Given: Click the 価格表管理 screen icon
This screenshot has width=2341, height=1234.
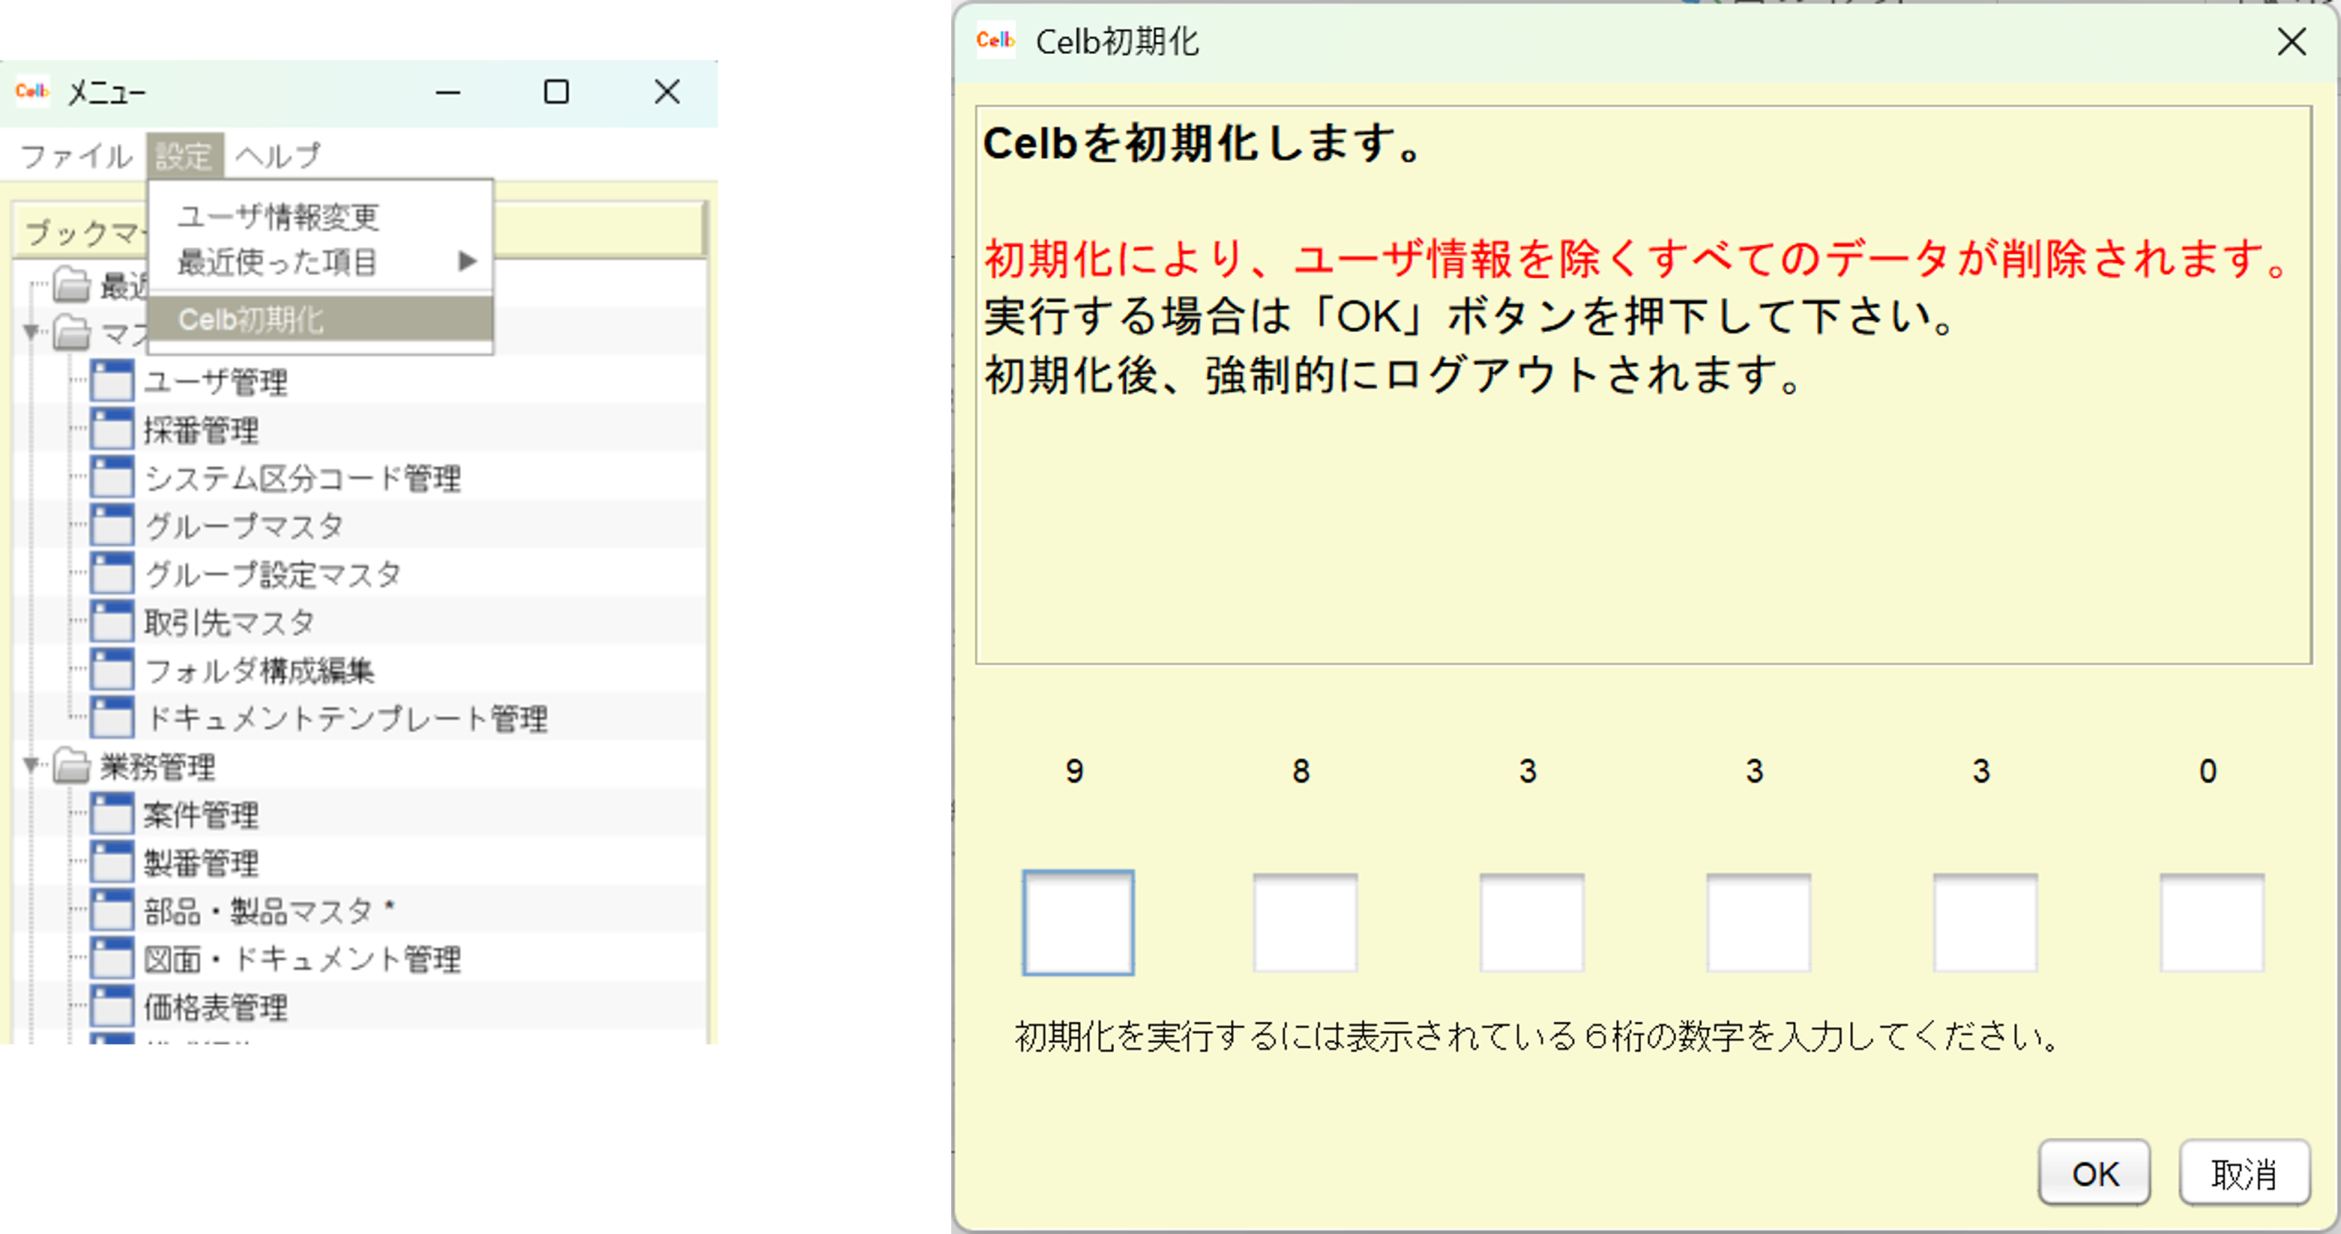Looking at the screenshot, I should pyautogui.click(x=112, y=1006).
